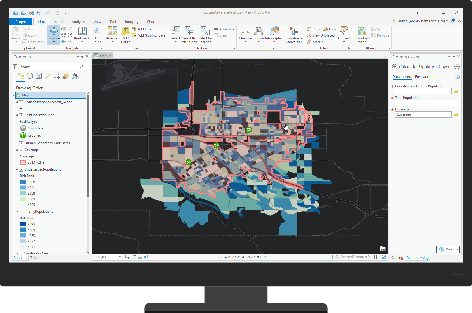This screenshot has width=472, height=313.
Task: Click the Download Map tool
Action: (362, 35)
